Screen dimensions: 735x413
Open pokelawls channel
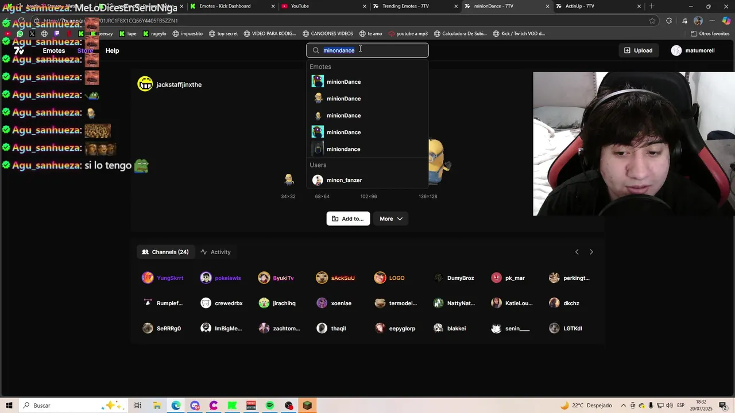(221, 278)
